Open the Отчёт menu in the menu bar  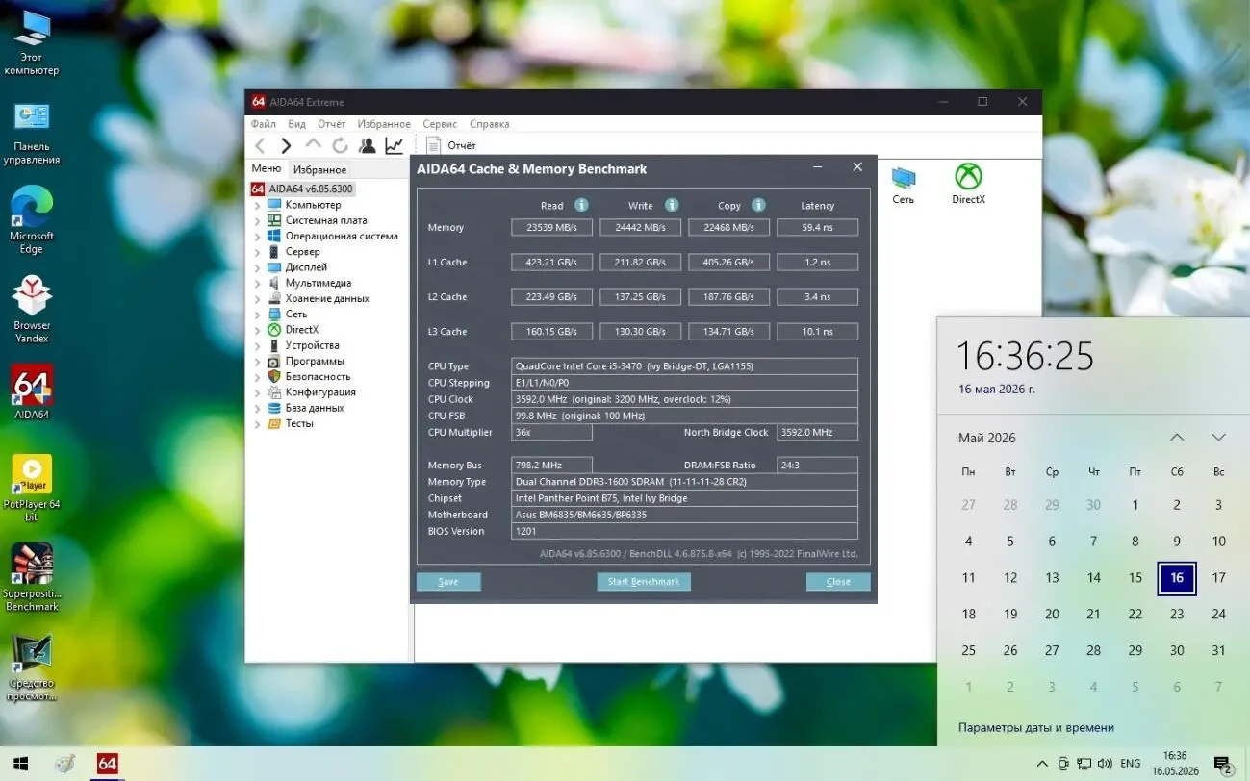tap(331, 124)
